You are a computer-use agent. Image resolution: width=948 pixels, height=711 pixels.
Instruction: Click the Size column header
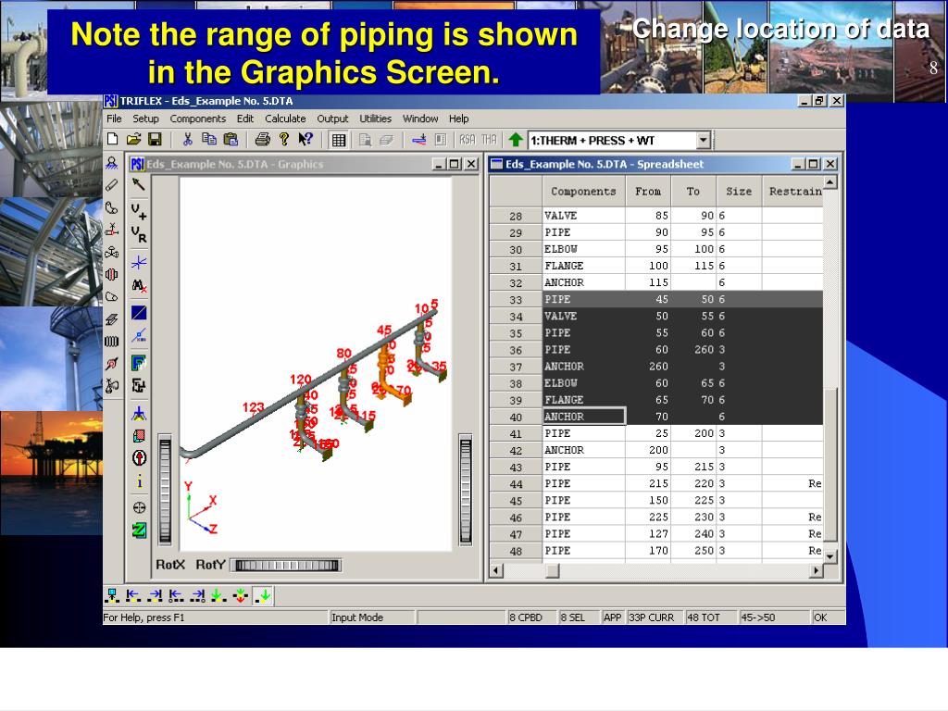[x=739, y=191]
